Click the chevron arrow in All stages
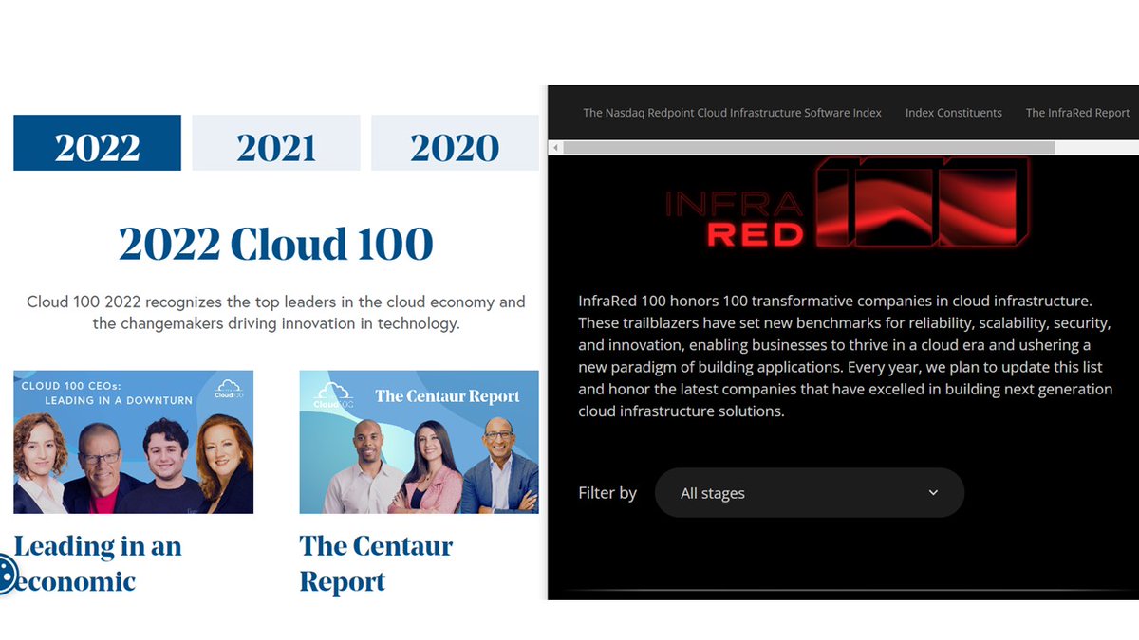Viewport: 1139px width, 640px height. click(x=933, y=493)
